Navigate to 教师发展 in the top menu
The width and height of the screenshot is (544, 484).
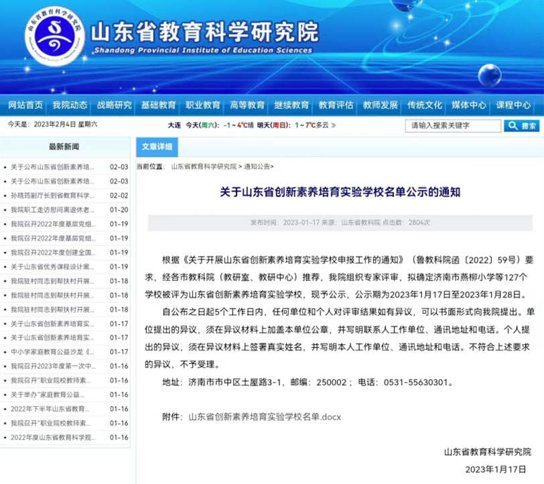point(380,105)
